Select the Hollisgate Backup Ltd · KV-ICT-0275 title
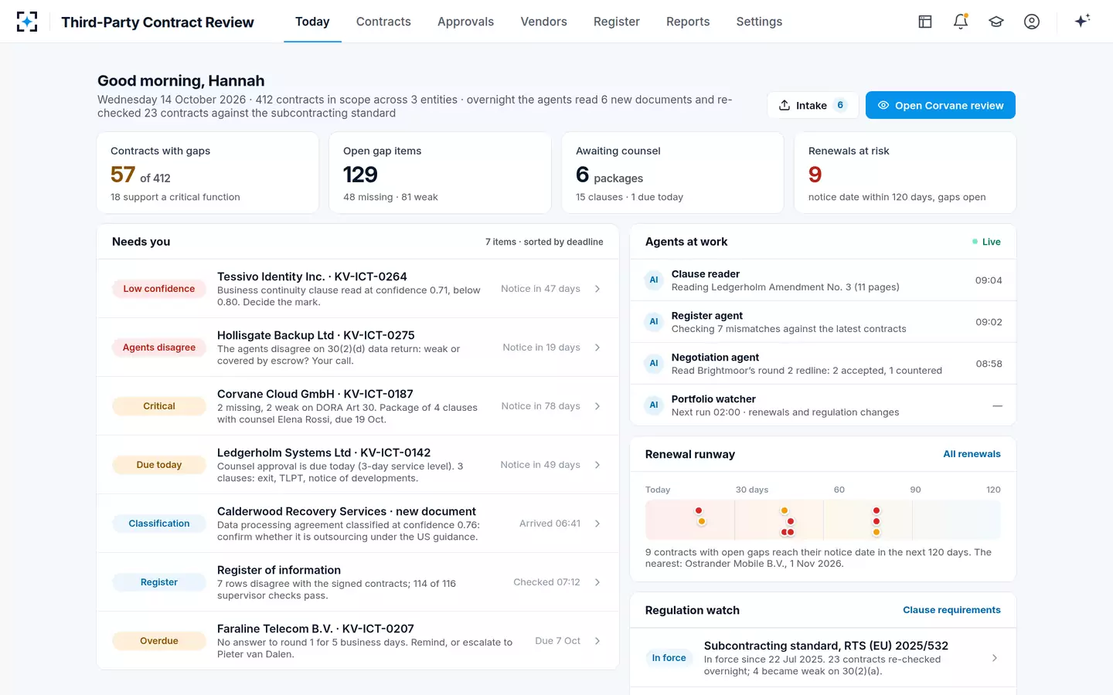The height and width of the screenshot is (695, 1113). point(316,335)
